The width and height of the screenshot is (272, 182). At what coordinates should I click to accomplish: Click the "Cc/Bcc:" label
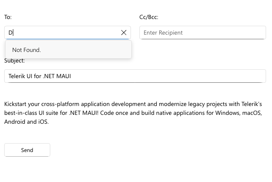[149, 17]
